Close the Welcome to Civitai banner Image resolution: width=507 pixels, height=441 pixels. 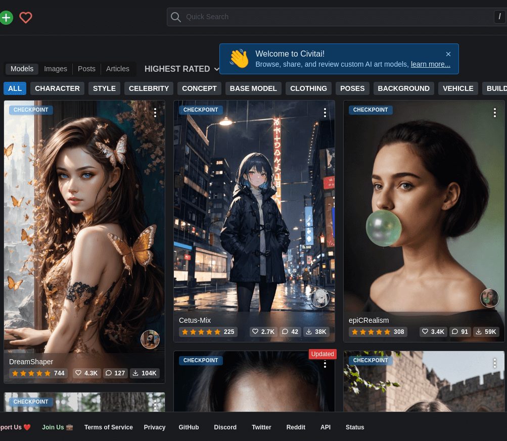pos(448,54)
